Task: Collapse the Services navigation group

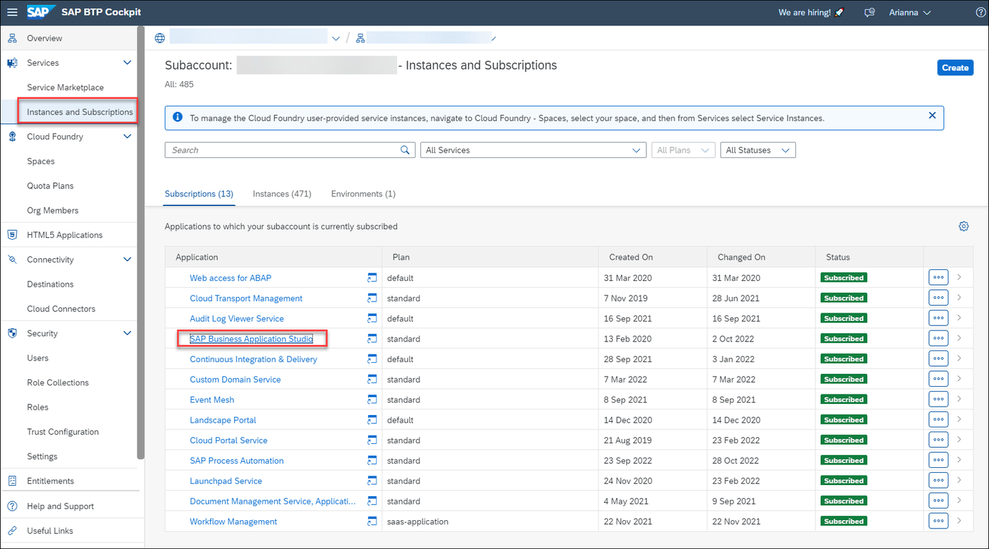Action: click(127, 63)
